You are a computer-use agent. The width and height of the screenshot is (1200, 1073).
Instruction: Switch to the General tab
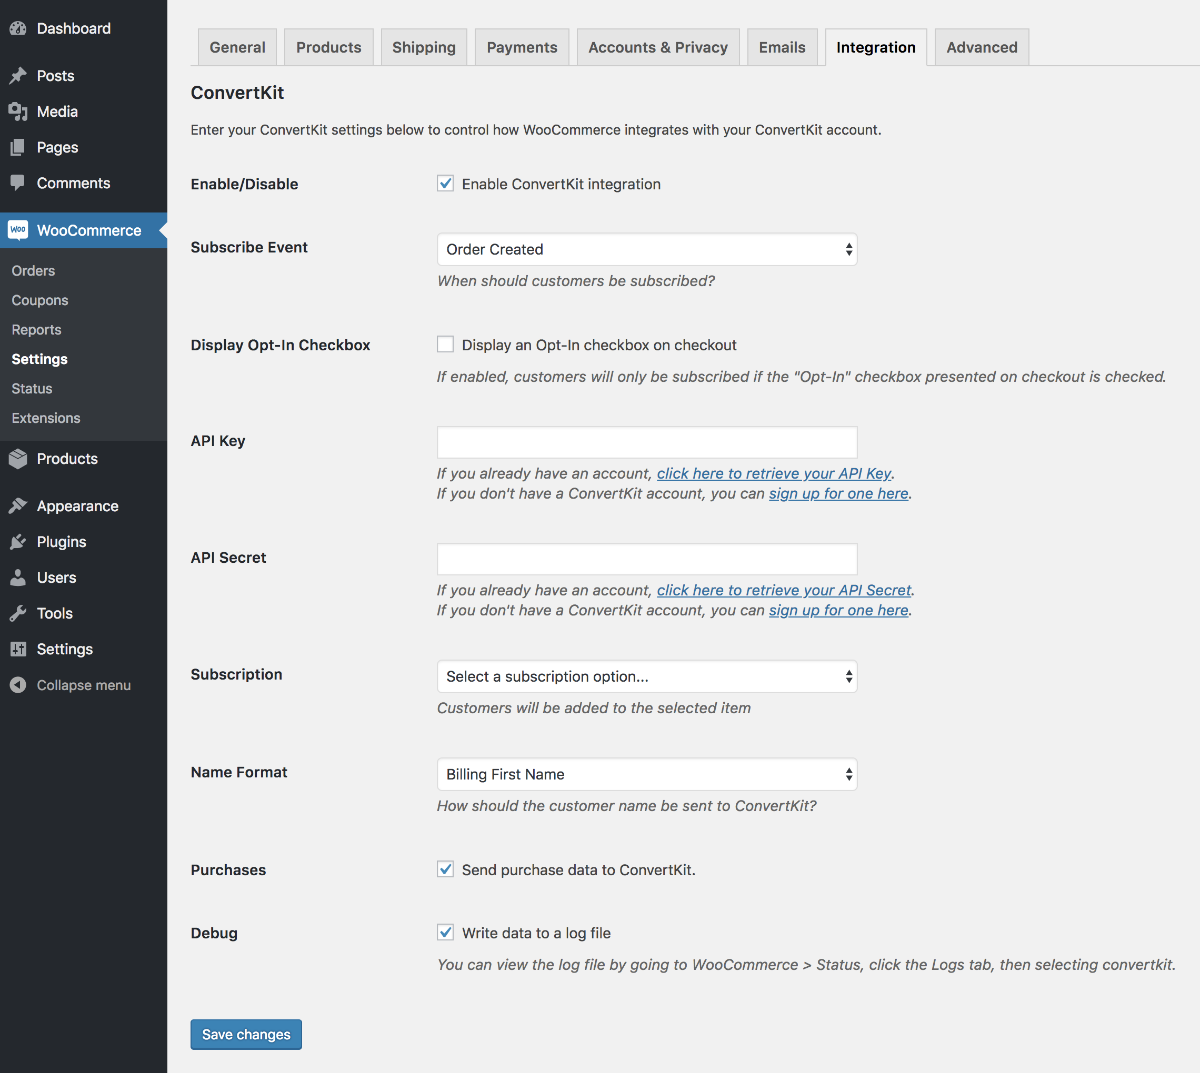[237, 47]
